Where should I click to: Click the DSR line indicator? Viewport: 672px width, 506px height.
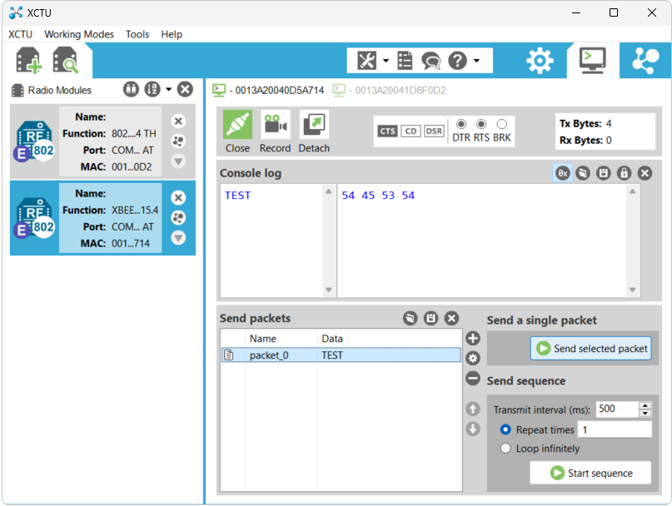point(434,131)
